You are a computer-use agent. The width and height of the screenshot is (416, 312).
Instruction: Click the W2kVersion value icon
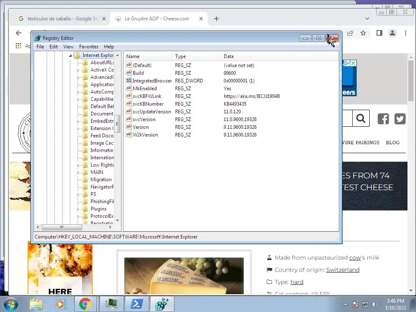pos(129,134)
